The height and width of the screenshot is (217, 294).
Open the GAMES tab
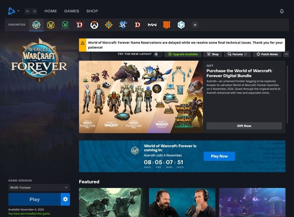click(71, 11)
